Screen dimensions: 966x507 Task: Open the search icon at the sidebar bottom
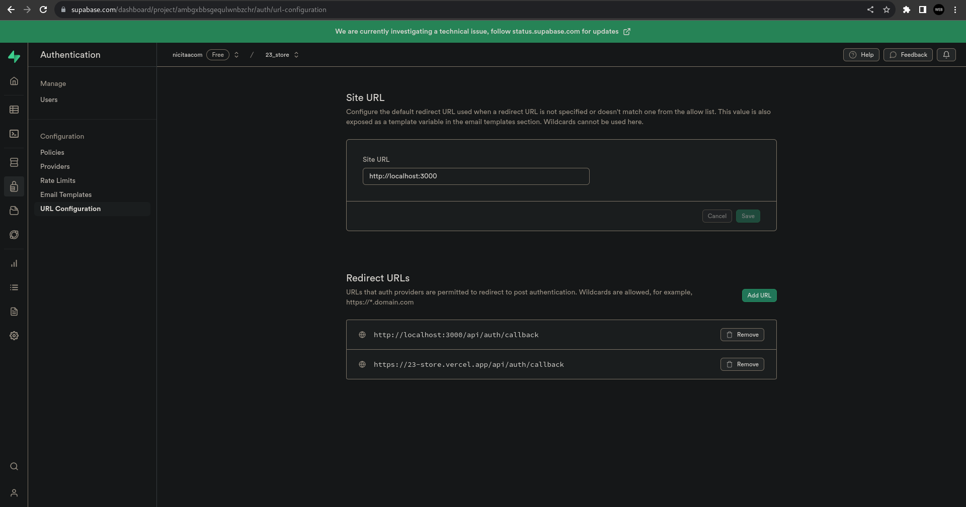[14, 466]
